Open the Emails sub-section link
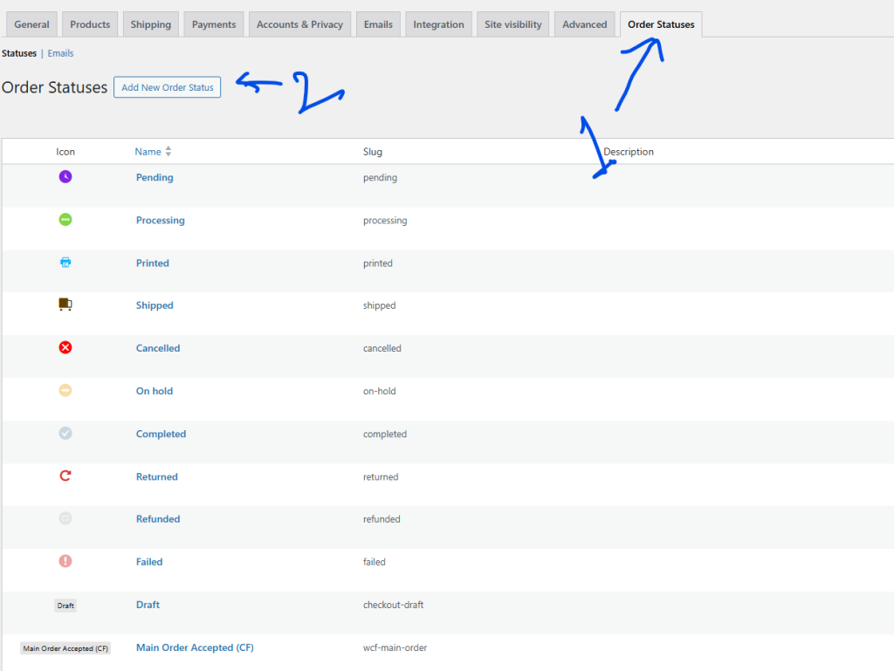This screenshot has width=894, height=671. pos(60,53)
